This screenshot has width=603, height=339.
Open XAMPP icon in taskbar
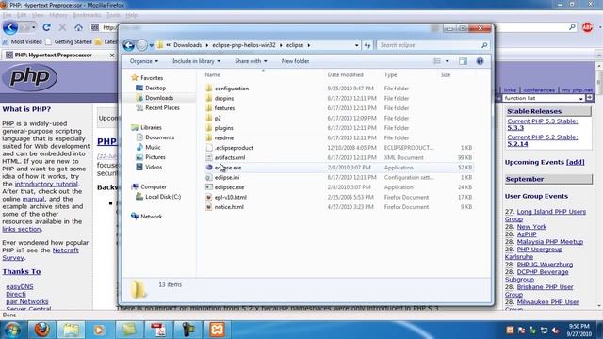click(x=218, y=330)
